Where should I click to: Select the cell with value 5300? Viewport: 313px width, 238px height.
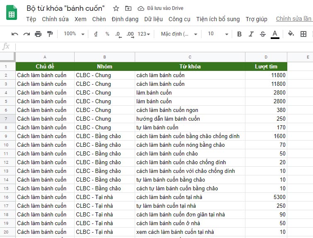point(266,197)
